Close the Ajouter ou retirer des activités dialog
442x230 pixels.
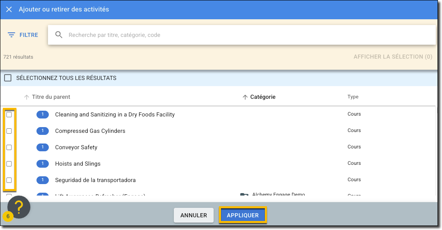tap(9, 9)
